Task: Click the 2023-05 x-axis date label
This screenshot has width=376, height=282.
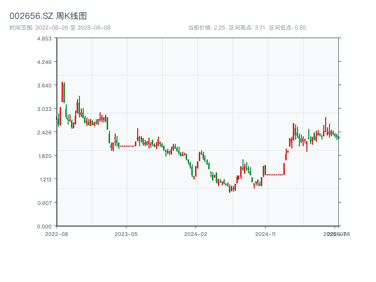Action: pos(126,234)
